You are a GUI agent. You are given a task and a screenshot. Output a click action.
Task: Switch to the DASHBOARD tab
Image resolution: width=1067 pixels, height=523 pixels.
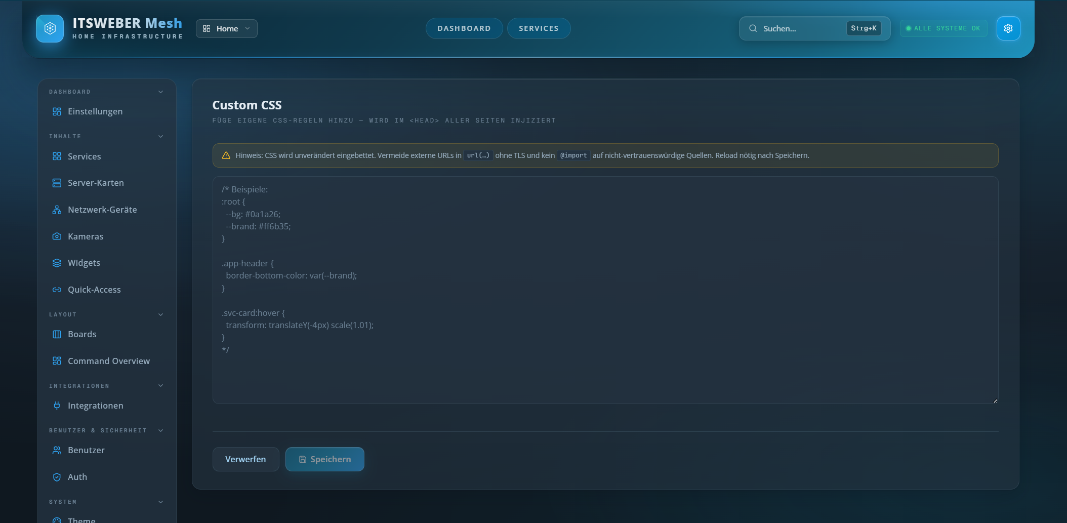click(464, 28)
